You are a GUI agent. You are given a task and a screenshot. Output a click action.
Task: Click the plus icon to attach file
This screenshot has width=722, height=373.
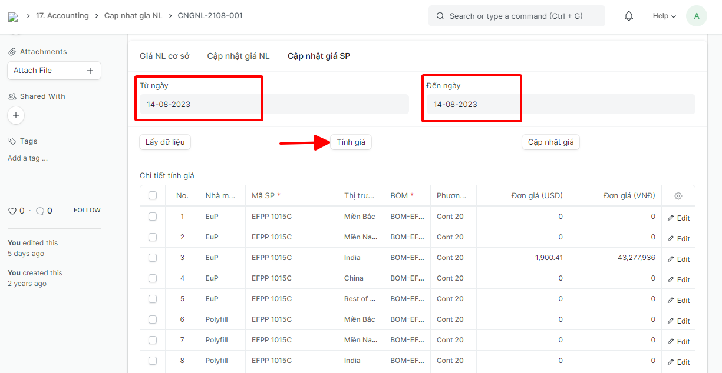coord(90,71)
